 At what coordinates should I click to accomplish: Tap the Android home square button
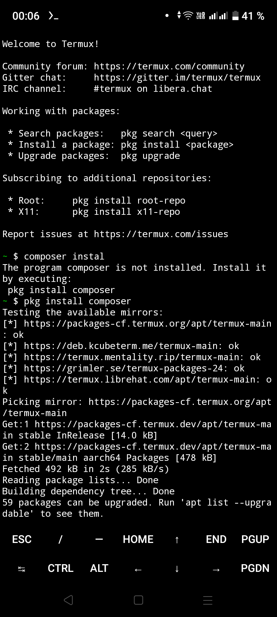[138, 600]
